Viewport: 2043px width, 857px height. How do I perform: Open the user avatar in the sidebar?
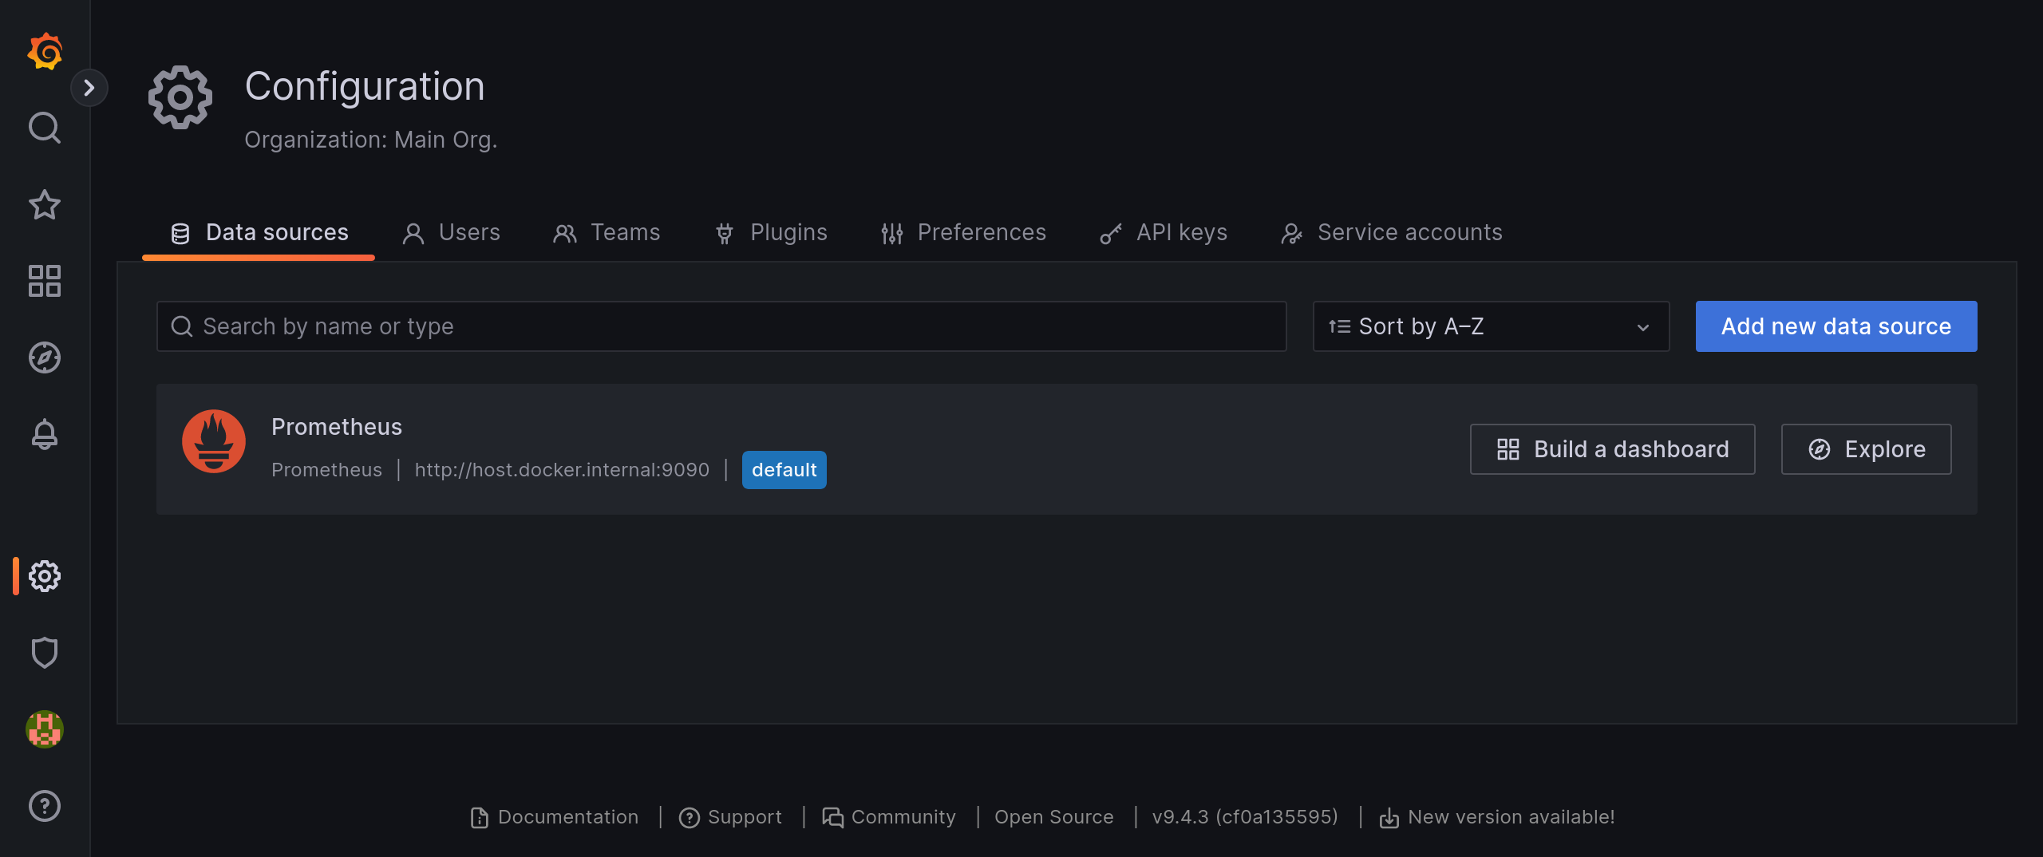[45, 729]
